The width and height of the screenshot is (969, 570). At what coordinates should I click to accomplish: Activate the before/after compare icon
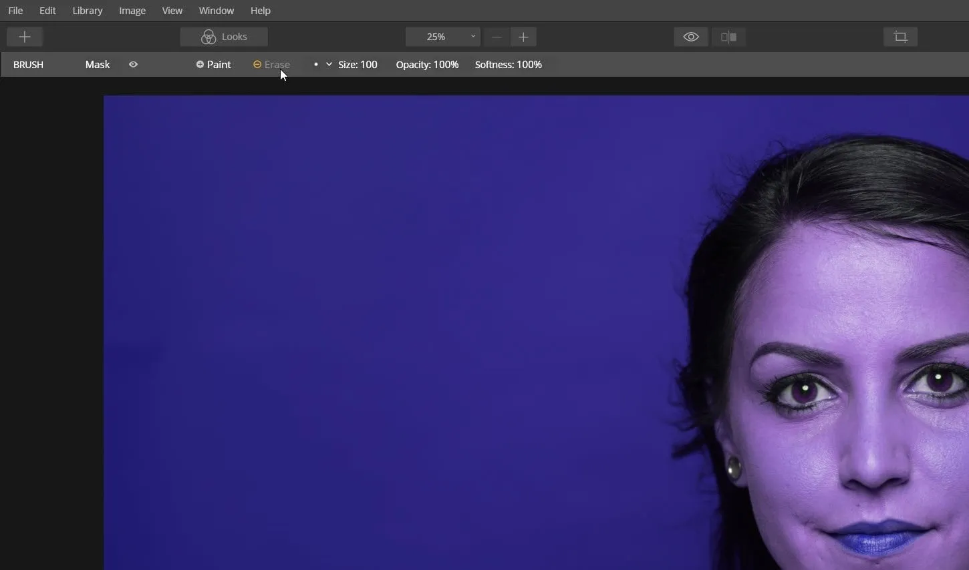pos(729,37)
